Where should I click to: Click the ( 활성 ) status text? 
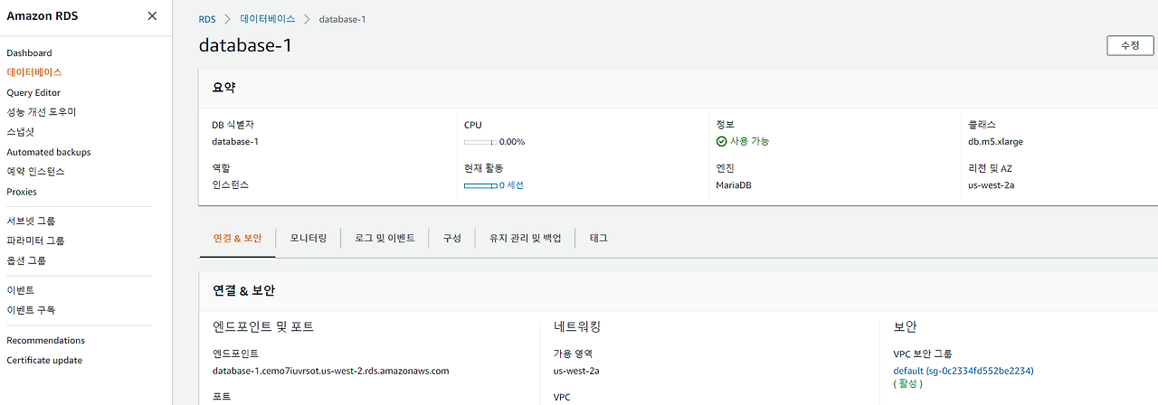tap(907, 384)
